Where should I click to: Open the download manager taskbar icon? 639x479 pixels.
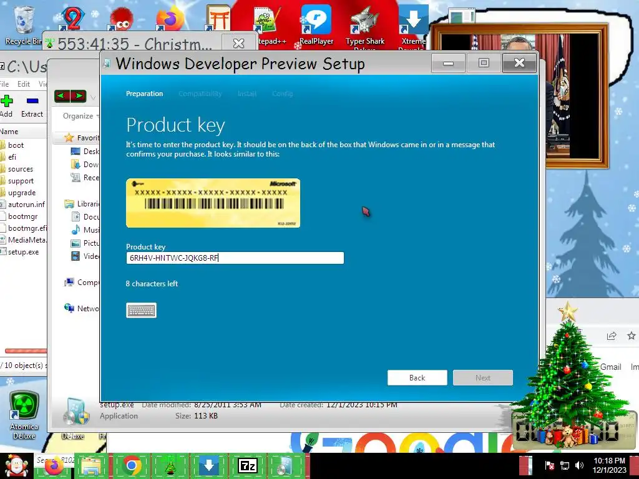[x=209, y=465]
